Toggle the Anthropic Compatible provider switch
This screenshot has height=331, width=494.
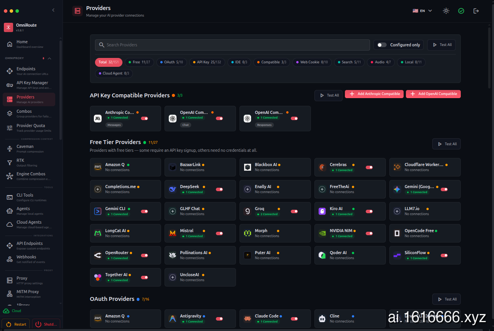pos(144,119)
